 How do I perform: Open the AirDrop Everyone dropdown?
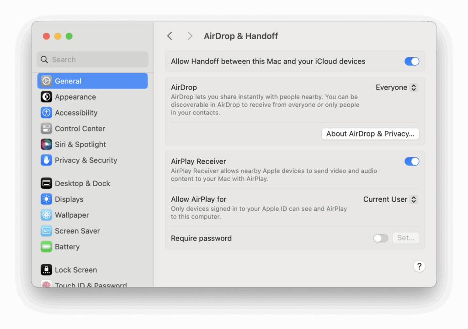click(396, 87)
